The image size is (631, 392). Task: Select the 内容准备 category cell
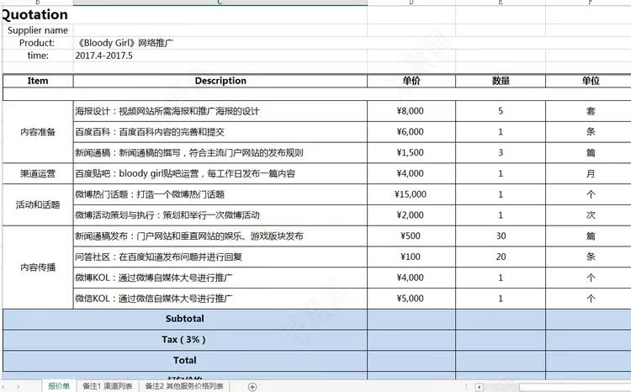pyautogui.click(x=38, y=132)
